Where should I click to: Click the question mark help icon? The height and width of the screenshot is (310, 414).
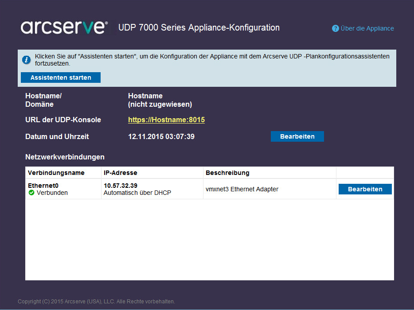click(x=335, y=28)
